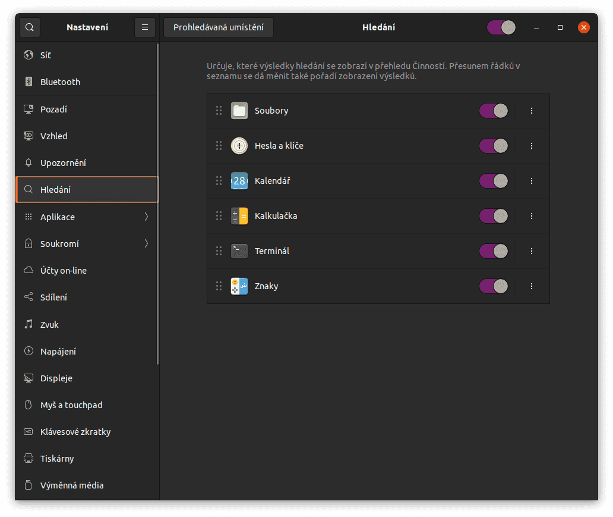
Task: Open the search icon in the header bar
Action: pos(29,27)
